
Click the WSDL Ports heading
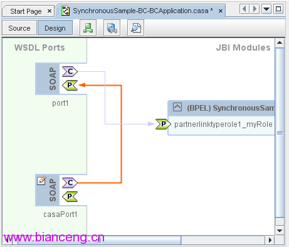click(39, 48)
